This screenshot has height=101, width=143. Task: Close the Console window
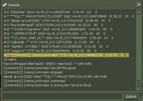pos(139,5)
